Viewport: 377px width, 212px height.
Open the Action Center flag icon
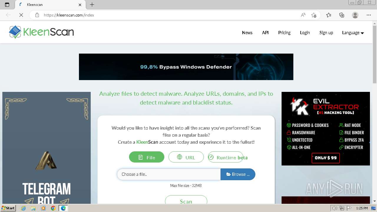349,208
